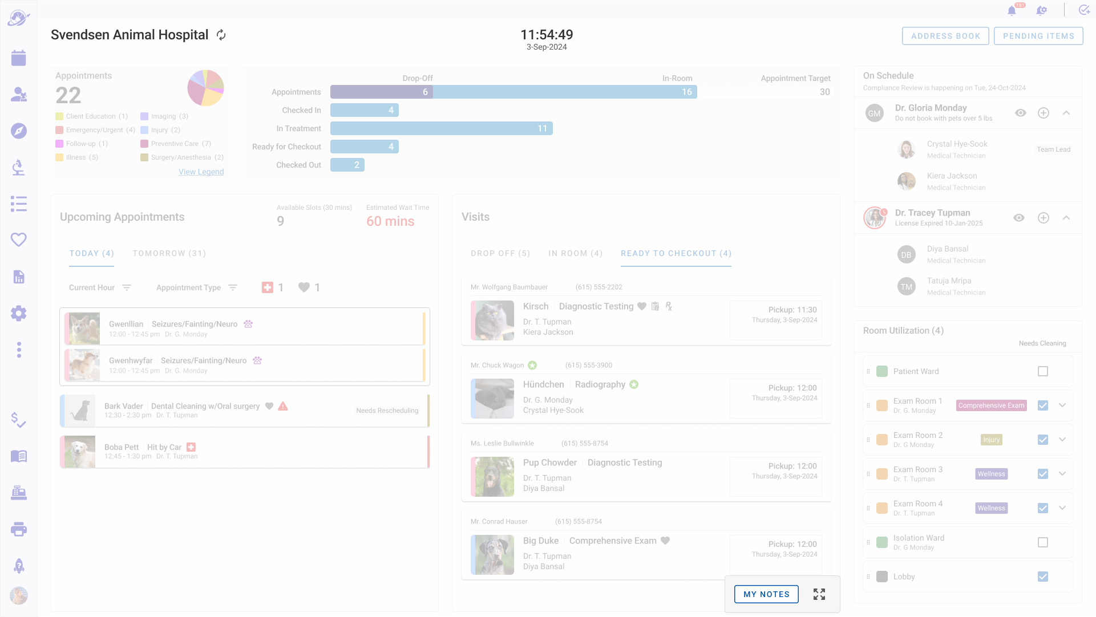
Task: Open the microscope lab icon in sidebar
Action: click(x=19, y=168)
